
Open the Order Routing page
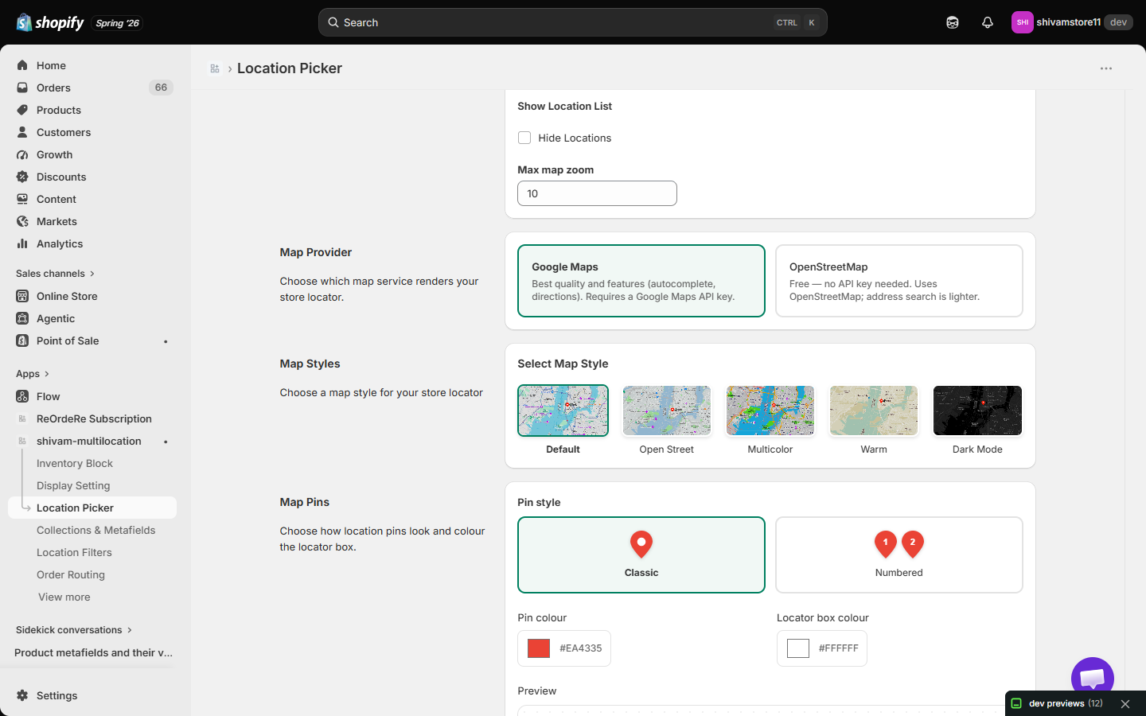(71, 574)
